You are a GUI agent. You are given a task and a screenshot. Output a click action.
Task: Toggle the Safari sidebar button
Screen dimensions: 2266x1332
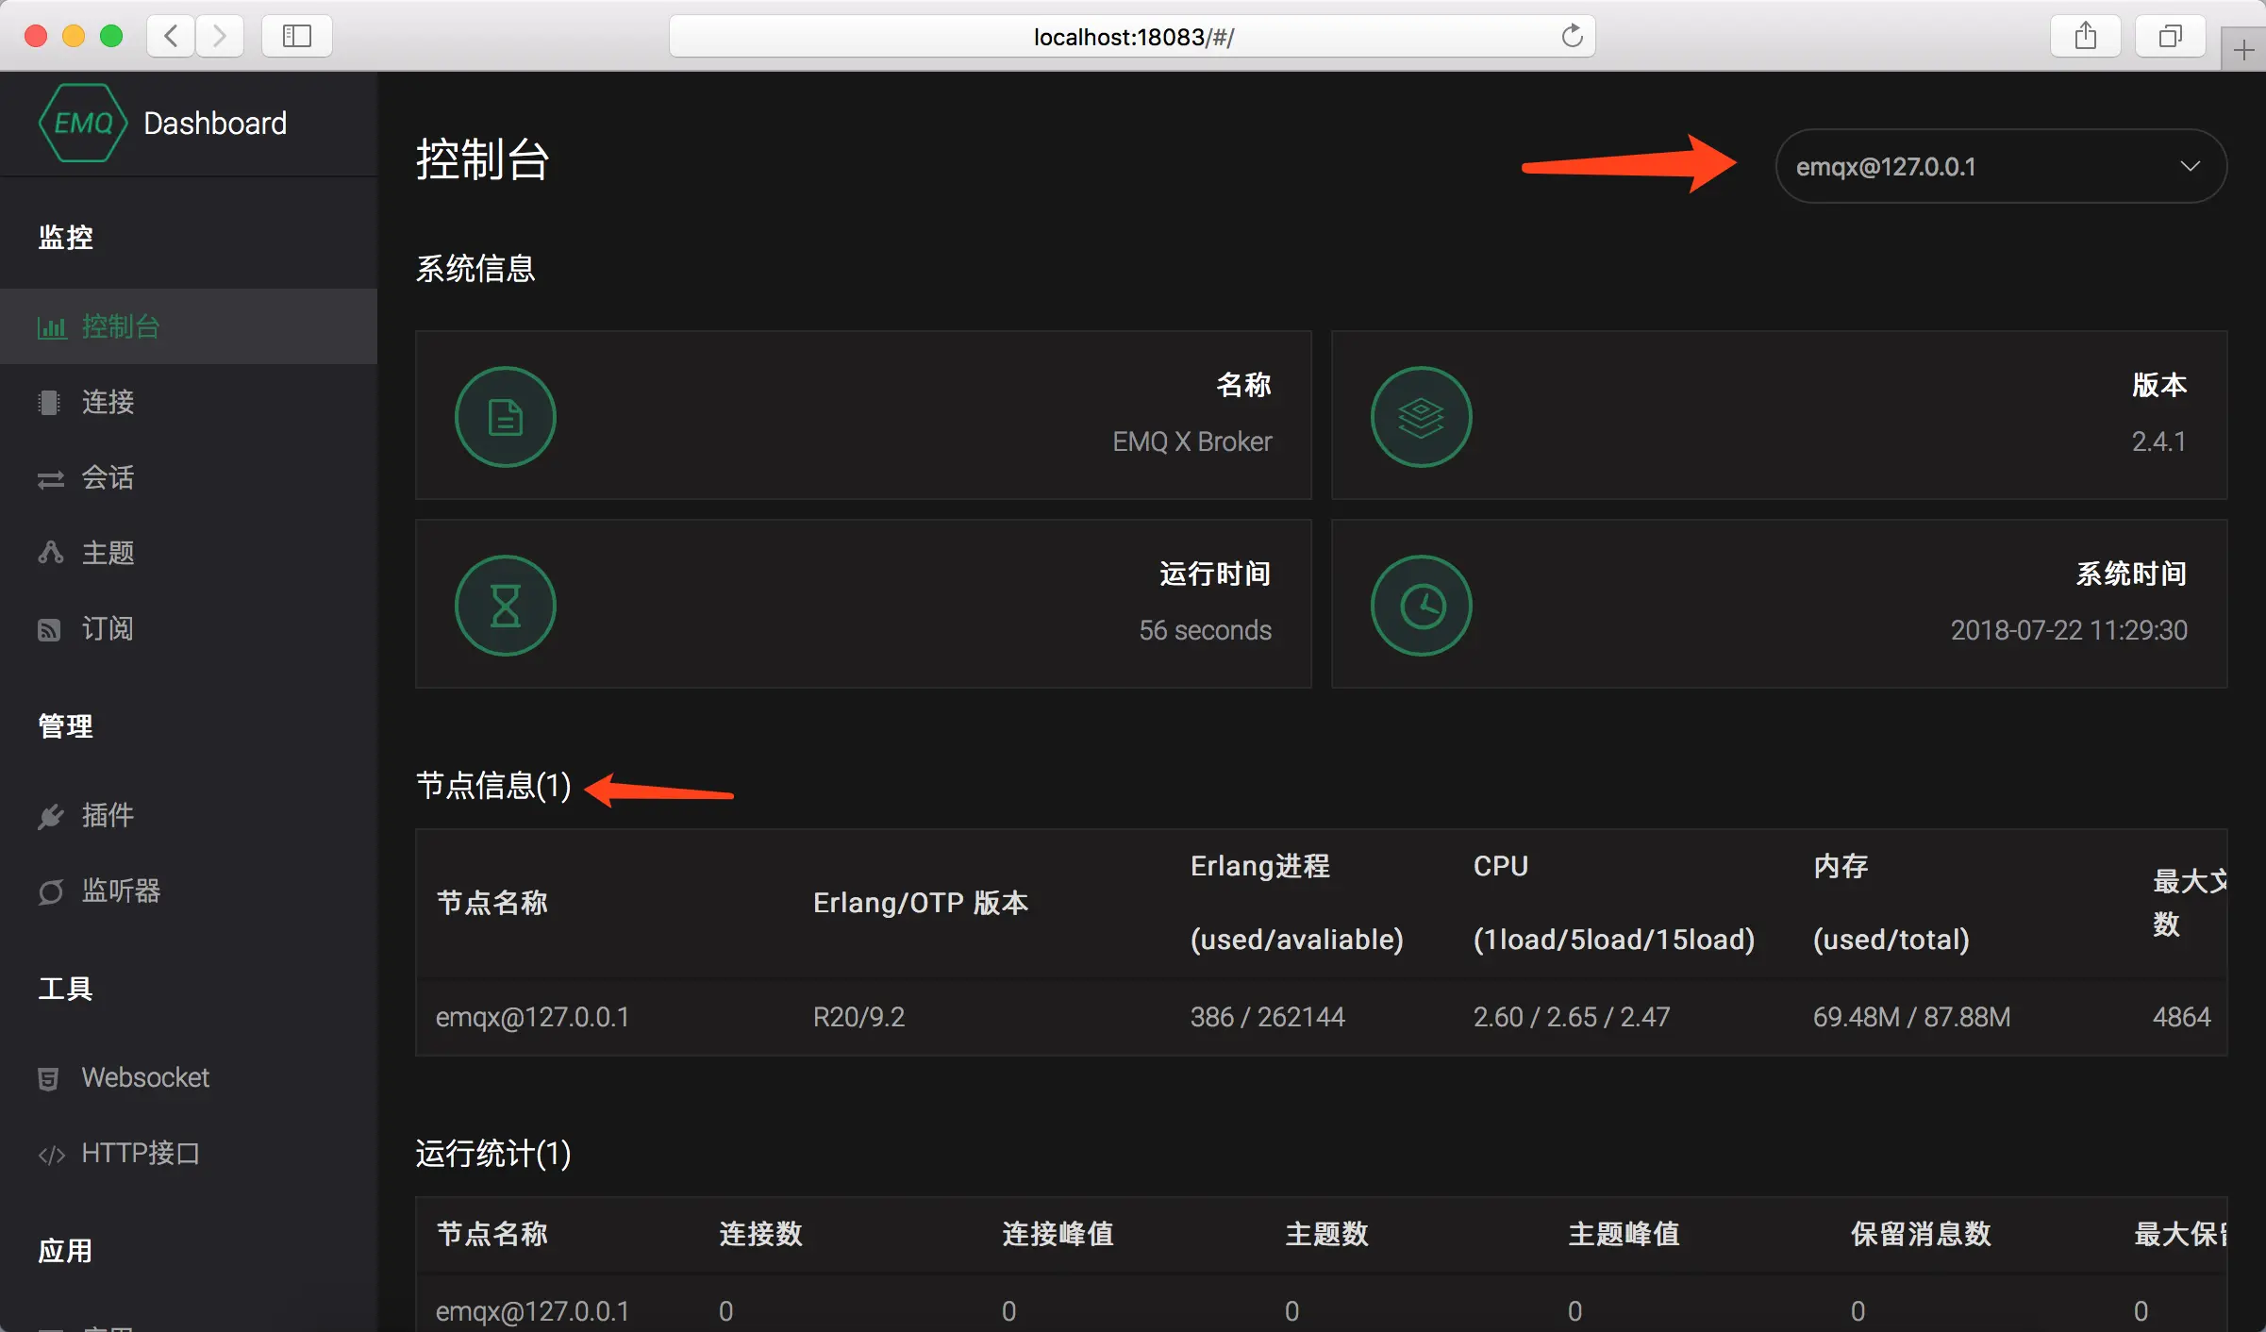[x=296, y=37]
